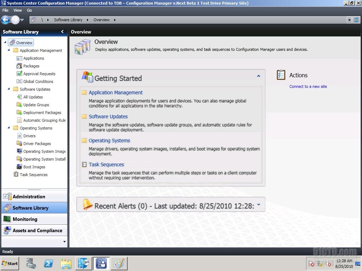Click the Global Conditions tree icon
The width and height of the screenshot is (362, 271).
19,82
